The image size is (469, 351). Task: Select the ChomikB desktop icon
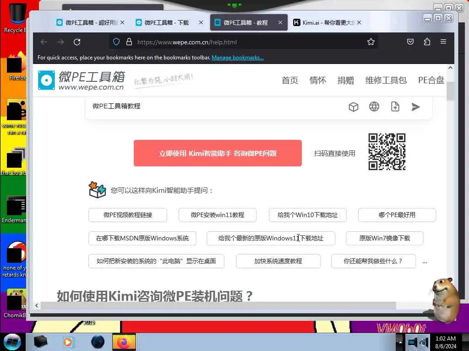click(15, 303)
